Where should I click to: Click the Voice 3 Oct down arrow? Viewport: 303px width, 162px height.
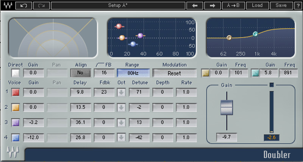click(121, 123)
